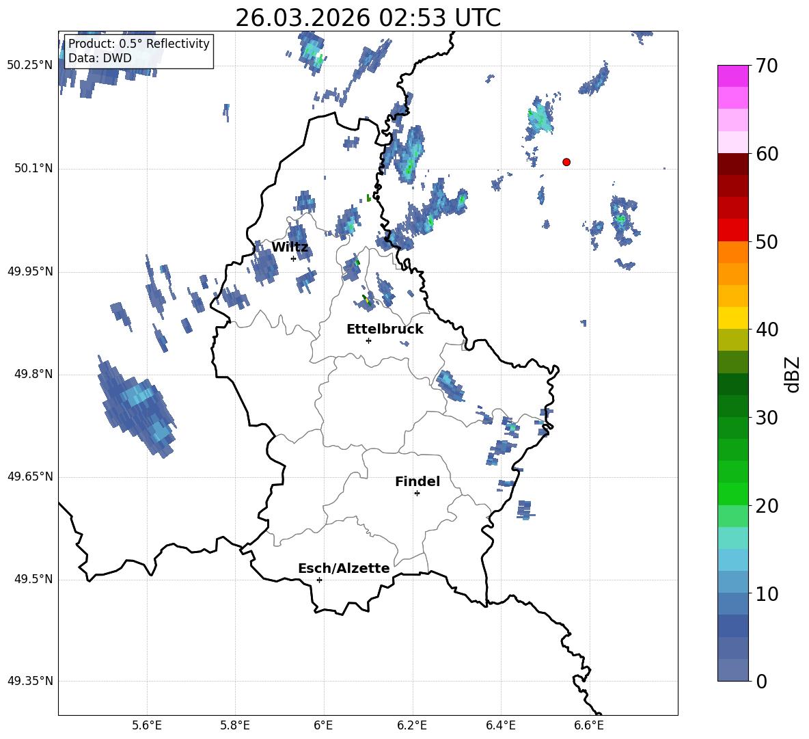Click the colorbar value 60
This screenshot has height=739, width=809.
click(x=767, y=154)
